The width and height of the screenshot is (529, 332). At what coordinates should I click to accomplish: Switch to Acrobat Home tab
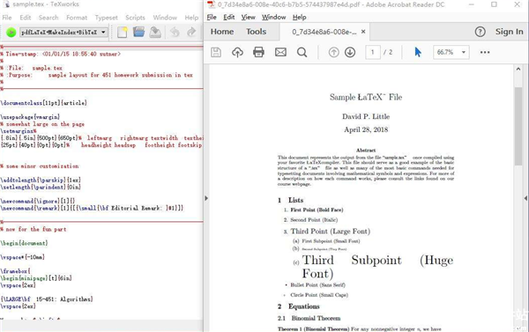pyautogui.click(x=222, y=32)
